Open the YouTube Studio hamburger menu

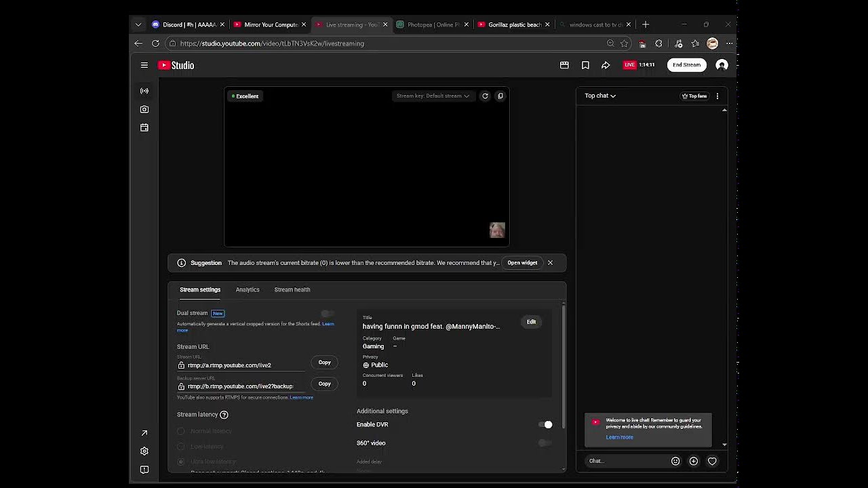click(144, 65)
